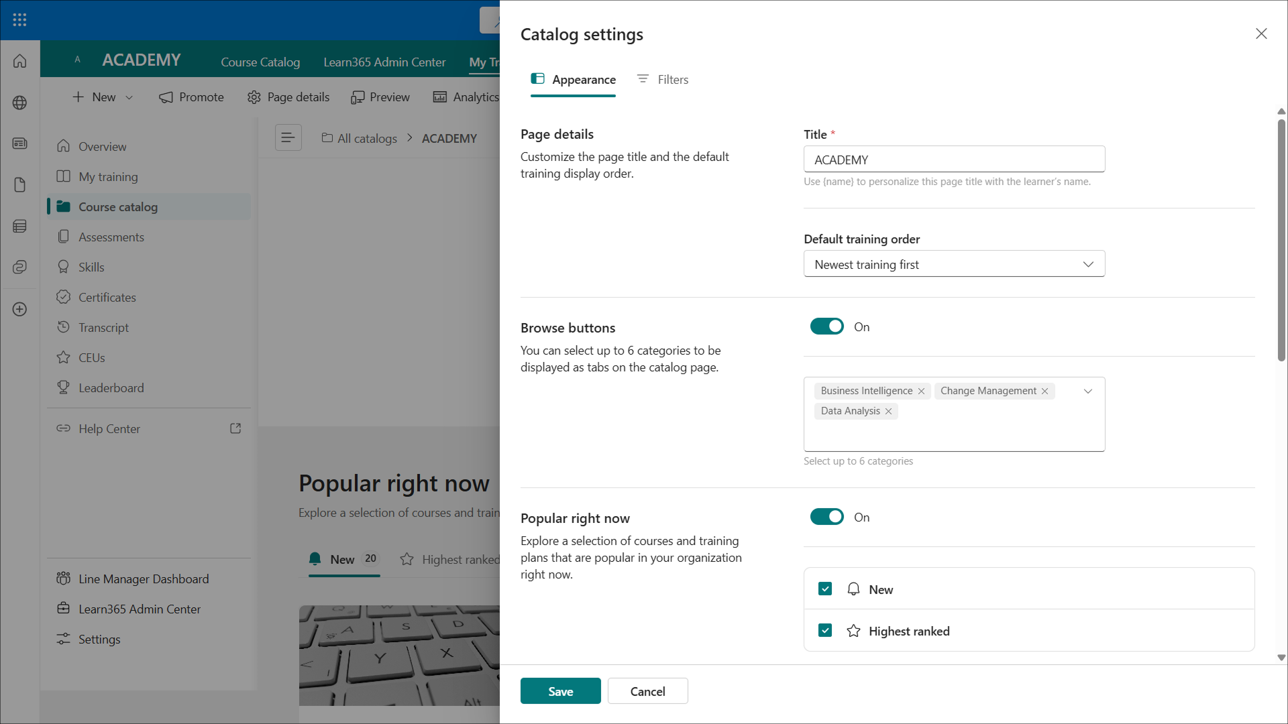The height and width of the screenshot is (724, 1288).
Task: Uncheck the New checkbox
Action: tap(825, 589)
